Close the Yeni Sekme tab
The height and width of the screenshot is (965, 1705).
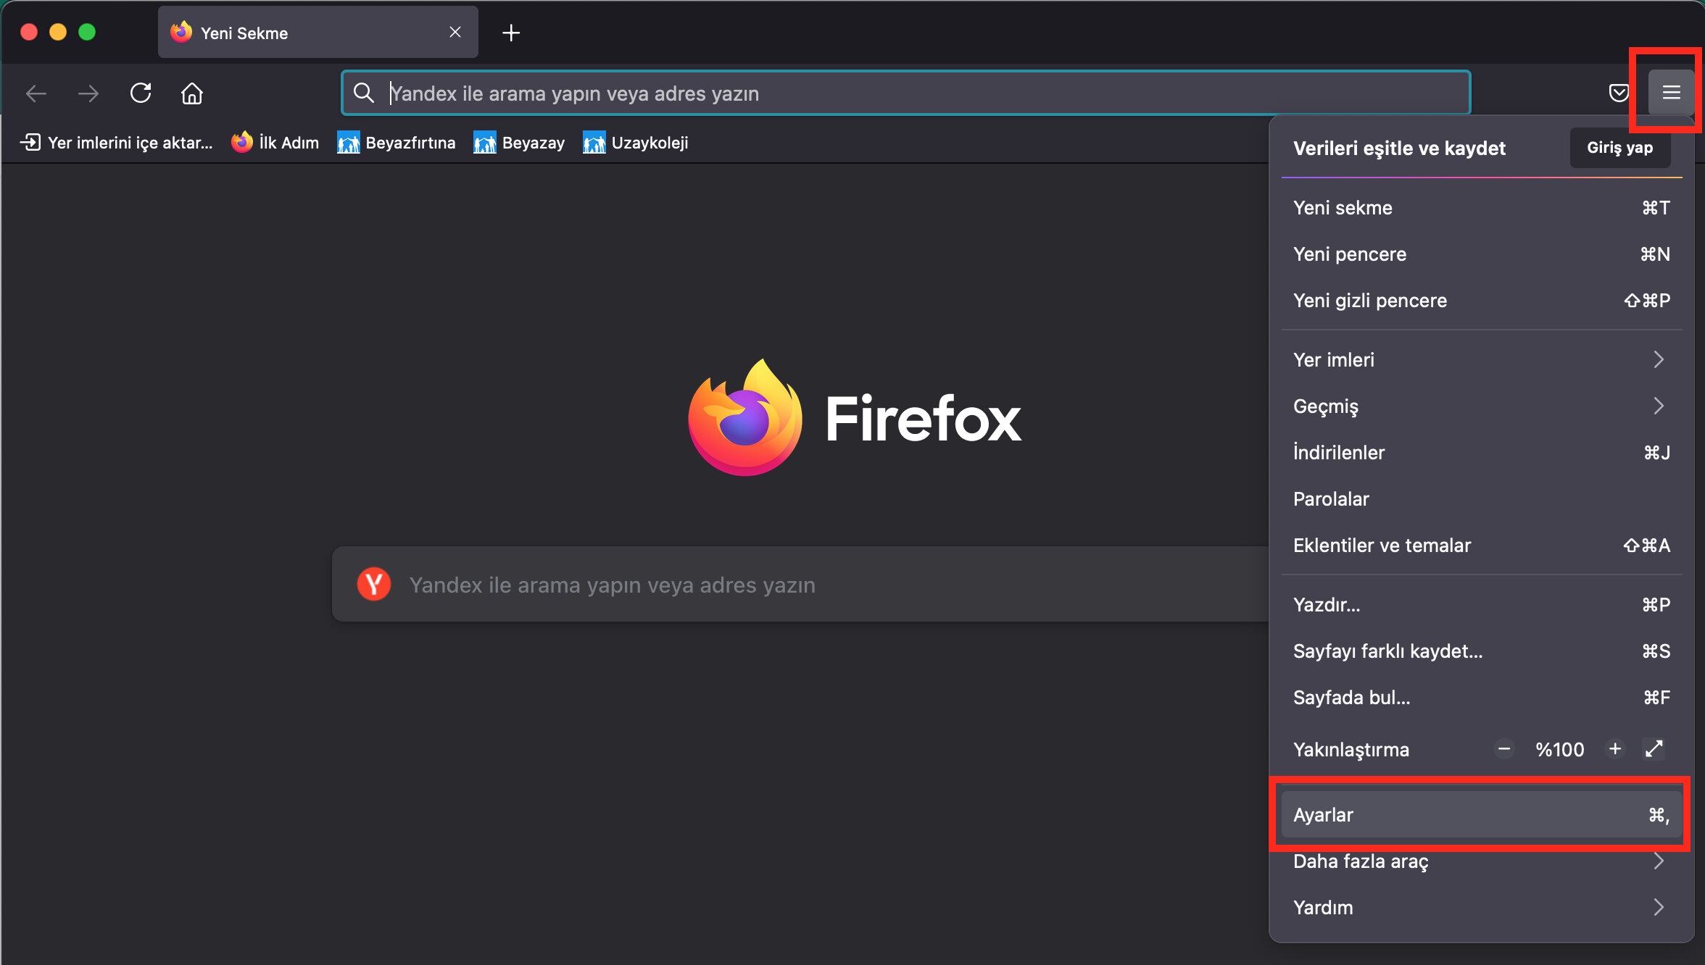[455, 32]
